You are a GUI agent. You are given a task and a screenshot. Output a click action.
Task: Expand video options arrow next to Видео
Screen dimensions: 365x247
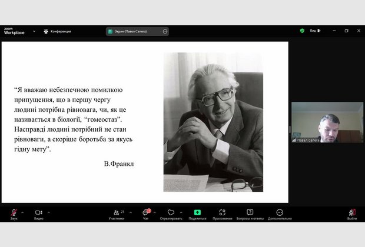pyautogui.click(x=48, y=212)
